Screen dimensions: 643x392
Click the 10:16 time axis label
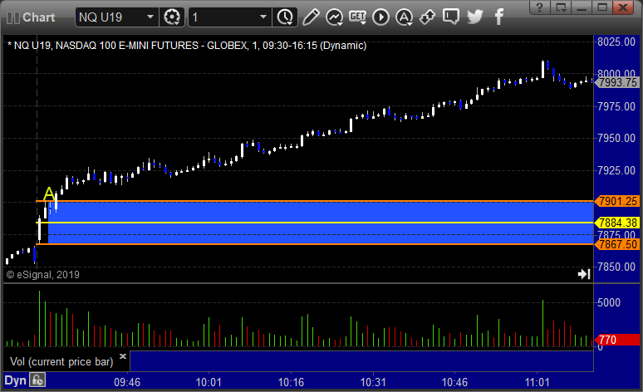point(291,383)
